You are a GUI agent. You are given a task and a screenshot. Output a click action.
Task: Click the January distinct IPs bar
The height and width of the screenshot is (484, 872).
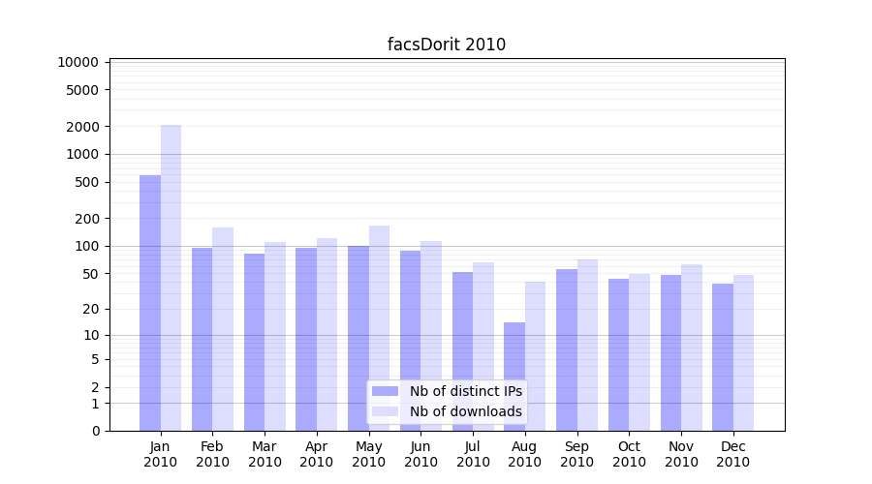point(150,303)
